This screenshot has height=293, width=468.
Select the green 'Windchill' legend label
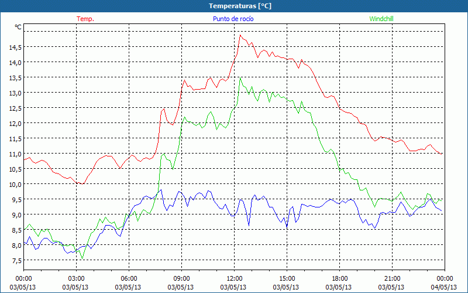coord(381,19)
